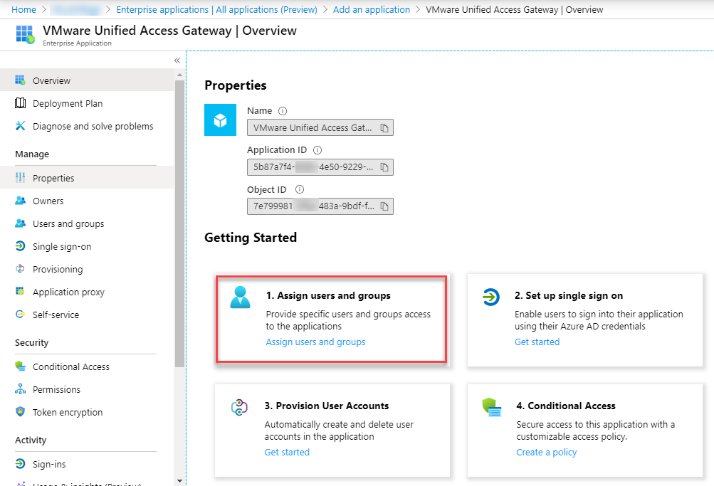Click Get started under Provision User Accounts
The width and height of the screenshot is (714, 486).
pyautogui.click(x=287, y=452)
